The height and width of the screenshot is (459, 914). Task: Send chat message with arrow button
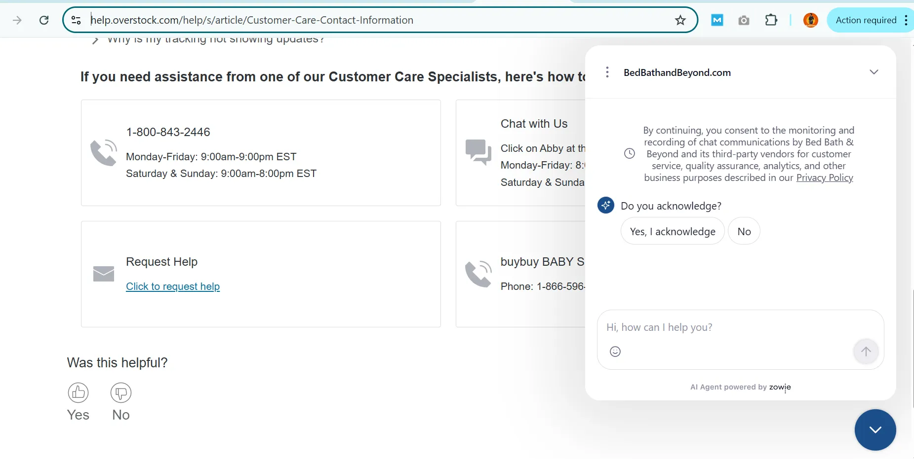(866, 352)
